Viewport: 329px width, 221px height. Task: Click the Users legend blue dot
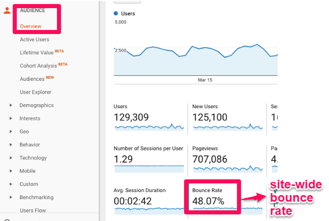coord(116,13)
